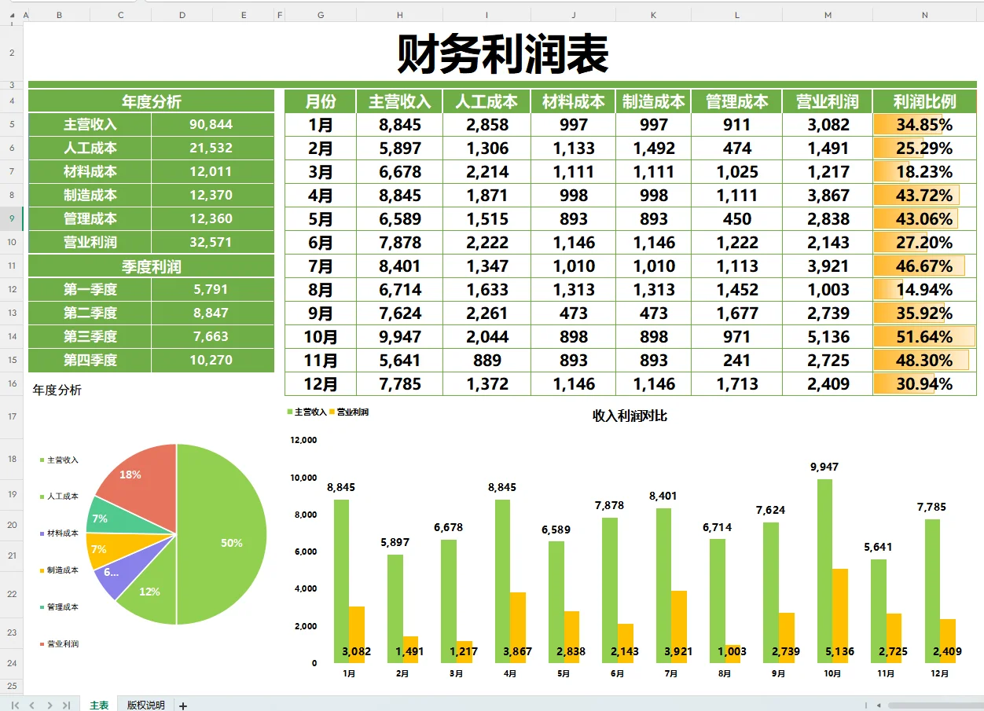Switch to the 版权说明 sheet tab
The width and height of the screenshot is (984, 711).
pos(146,705)
